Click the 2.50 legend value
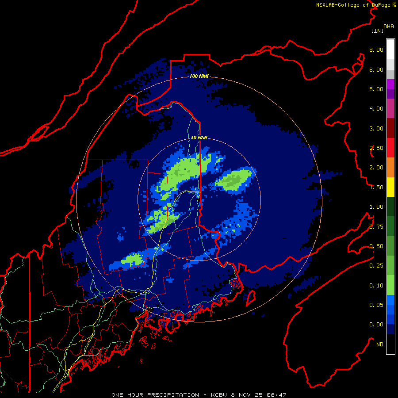Screen dimensions: 398x398 pyautogui.click(x=376, y=148)
